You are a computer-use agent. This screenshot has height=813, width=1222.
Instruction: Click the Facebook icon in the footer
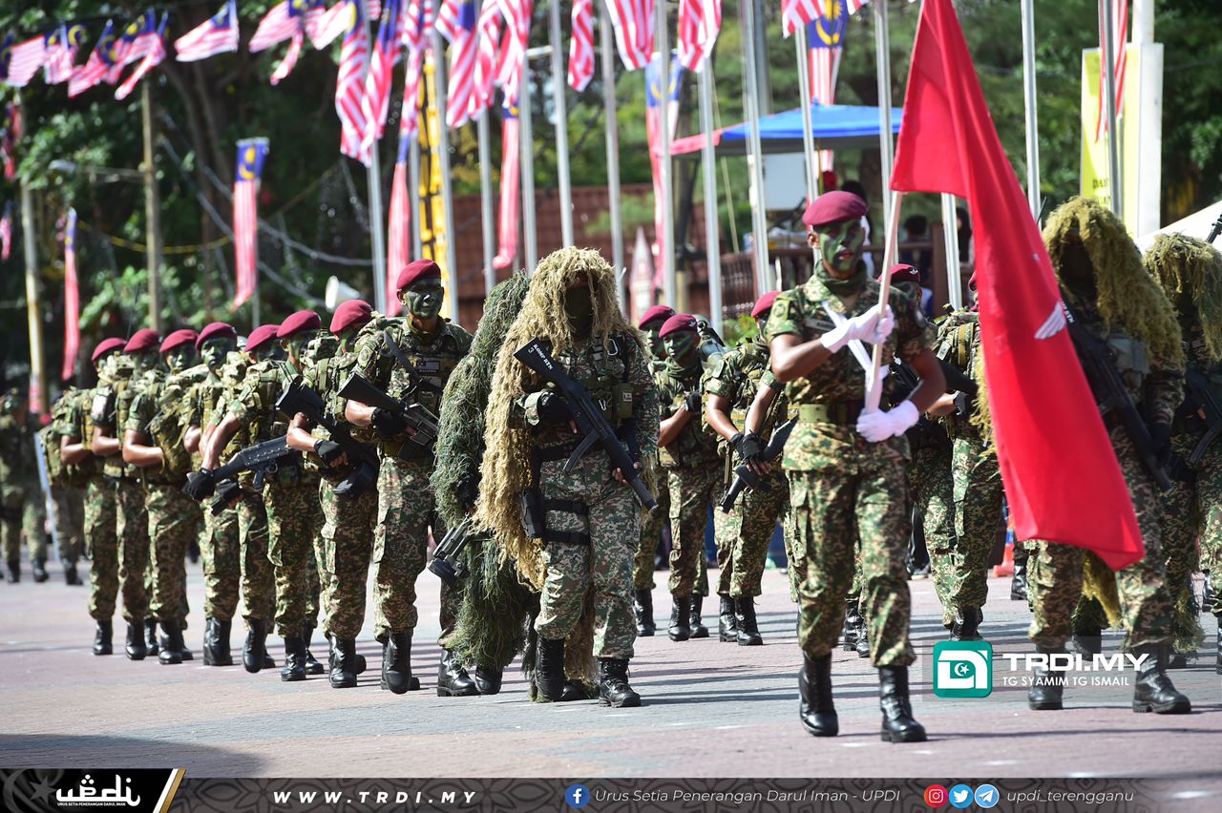point(577,796)
